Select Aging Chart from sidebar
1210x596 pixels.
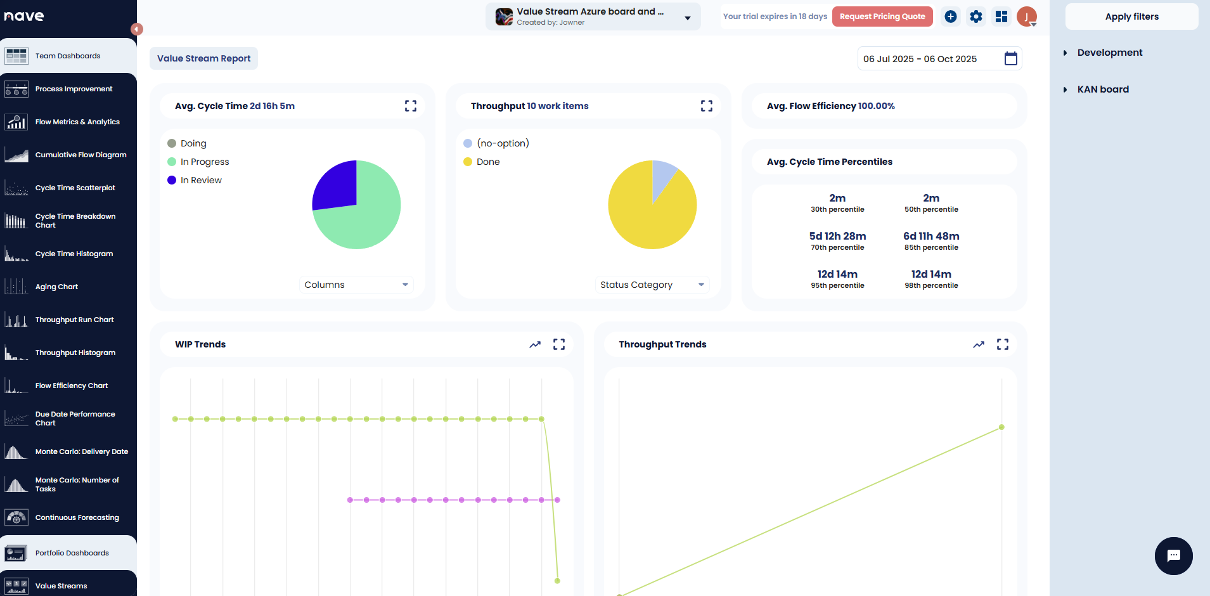pyautogui.click(x=56, y=287)
